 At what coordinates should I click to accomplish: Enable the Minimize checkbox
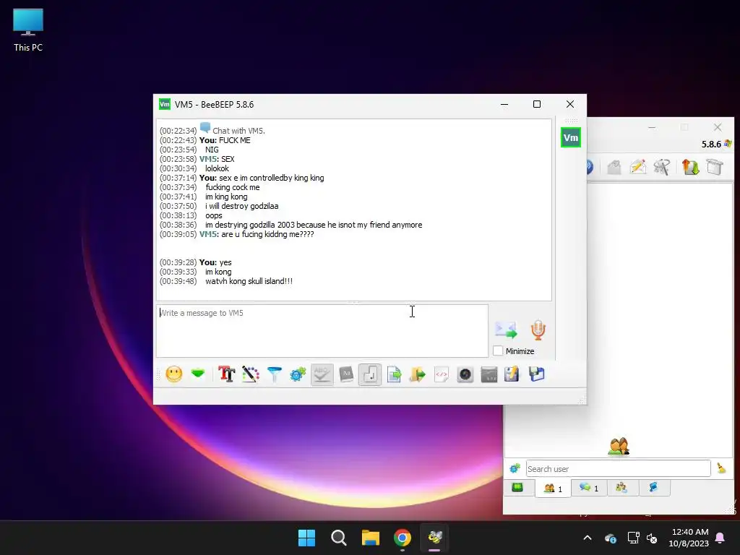coord(498,350)
